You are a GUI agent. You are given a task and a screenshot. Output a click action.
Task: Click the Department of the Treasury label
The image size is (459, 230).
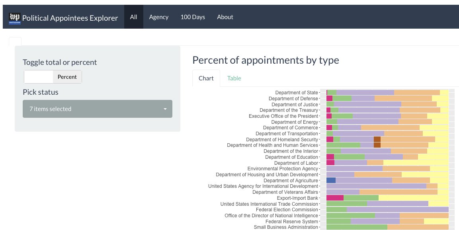(x=289, y=110)
